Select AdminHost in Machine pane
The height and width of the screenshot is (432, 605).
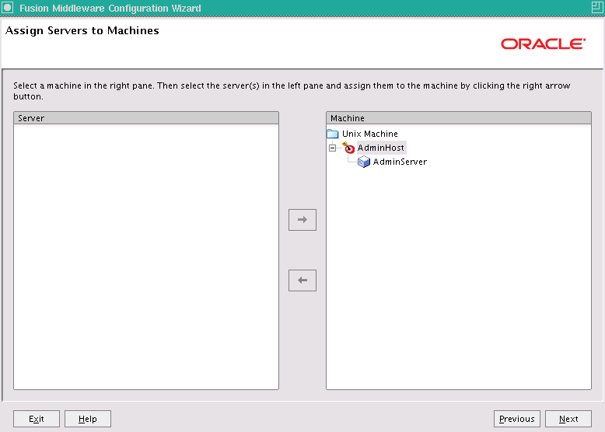381,148
